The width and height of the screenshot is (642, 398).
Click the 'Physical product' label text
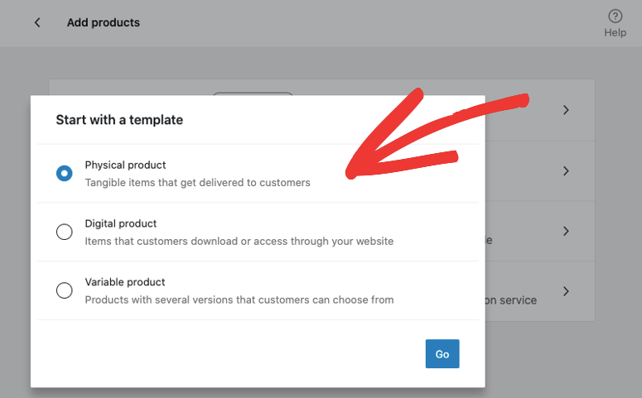click(x=125, y=165)
